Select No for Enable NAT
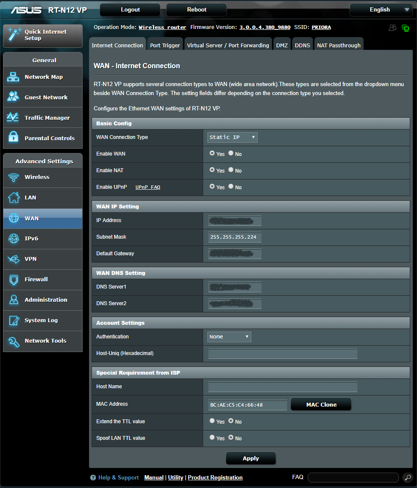Image resolution: width=417 pixels, height=488 pixels. [x=231, y=170]
